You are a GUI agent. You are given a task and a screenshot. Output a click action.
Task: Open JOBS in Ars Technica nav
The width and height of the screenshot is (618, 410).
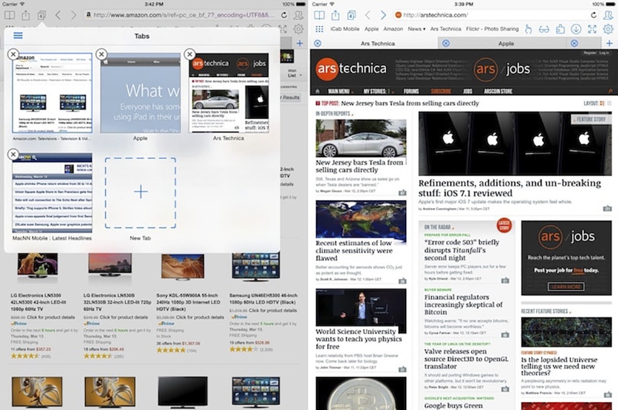tap(467, 91)
